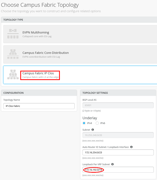Image resolution: width=157 pixels, height=180 pixels.
Task: Select the IPv4 underlay radio button
Action: pos(84,123)
